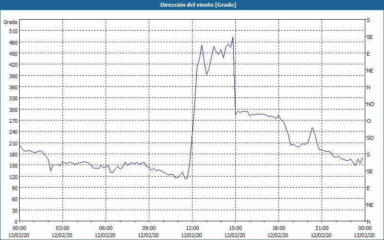Click the highest peak of the blue wind line
This screenshot has width=384, height=240.
point(233,37)
